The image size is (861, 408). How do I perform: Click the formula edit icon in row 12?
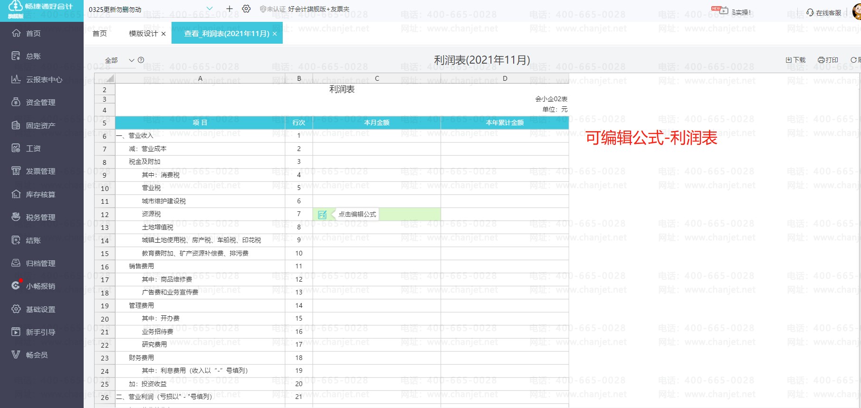pos(322,215)
